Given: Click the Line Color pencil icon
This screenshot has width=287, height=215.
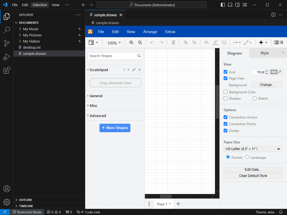Looking at the screenshot, I should tap(216, 43).
